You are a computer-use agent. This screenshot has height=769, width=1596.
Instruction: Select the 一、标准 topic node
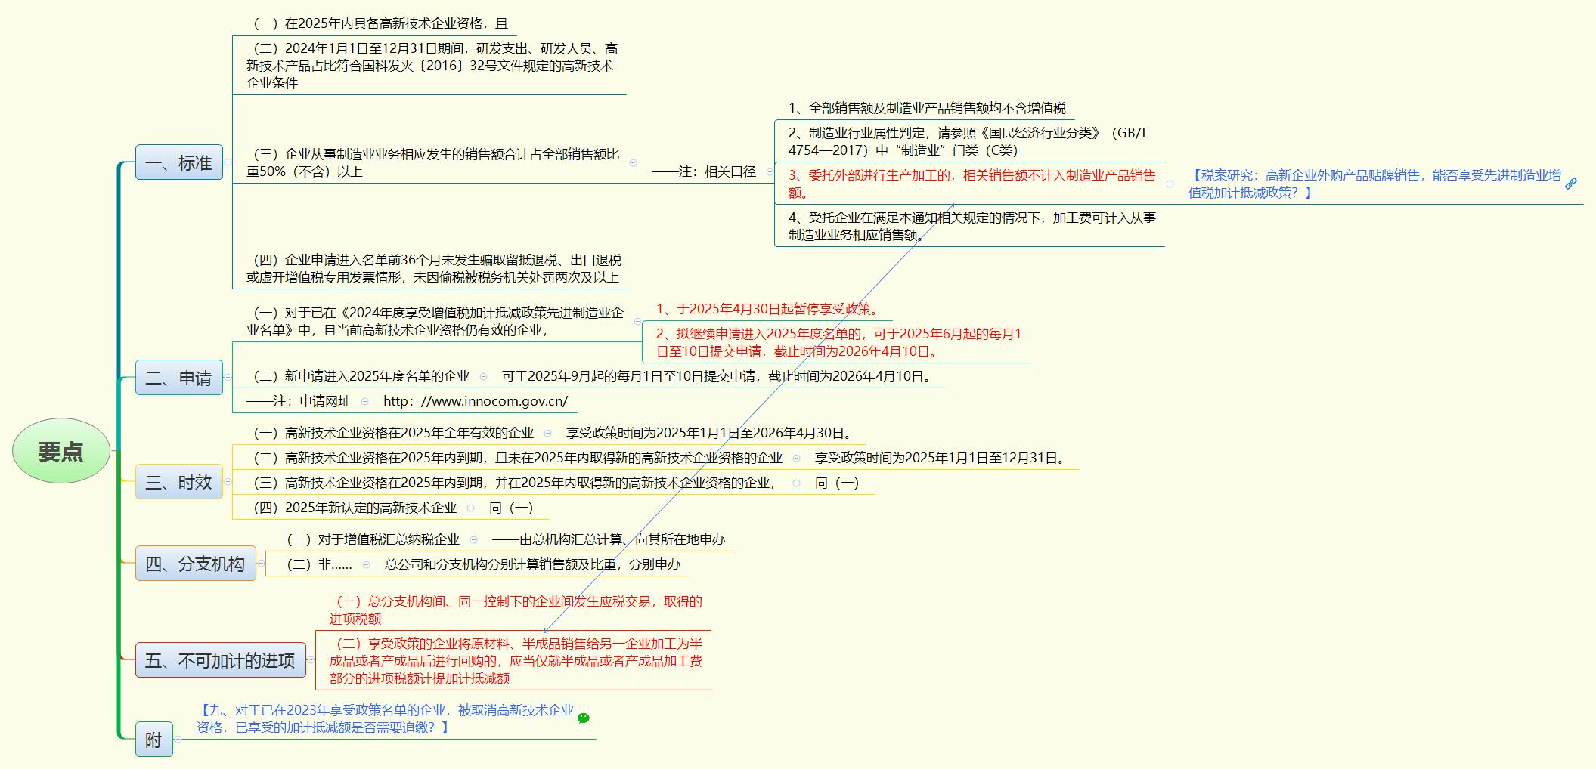coord(179,162)
